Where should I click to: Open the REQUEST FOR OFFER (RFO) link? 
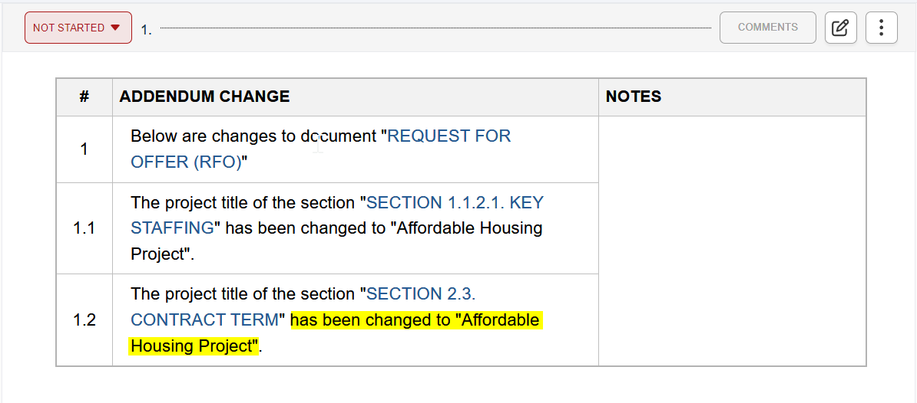tap(320, 149)
